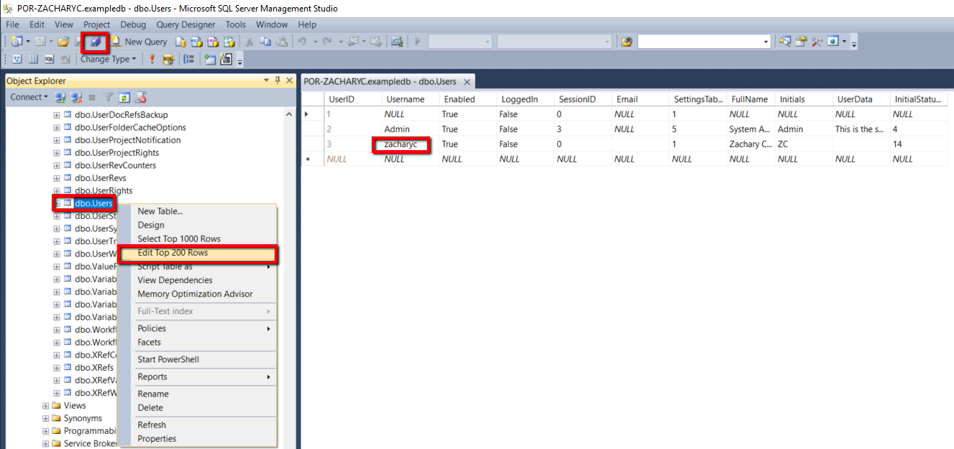The width and height of the screenshot is (954, 449).
Task: Open the File menu
Action: point(12,24)
